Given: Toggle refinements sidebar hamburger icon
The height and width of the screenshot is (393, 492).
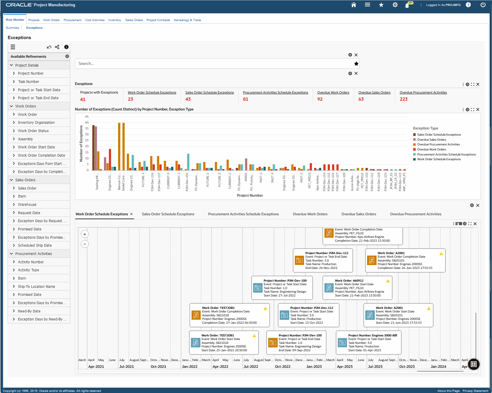Looking at the screenshot, I should pyautogui.click(x=13, y=47).
